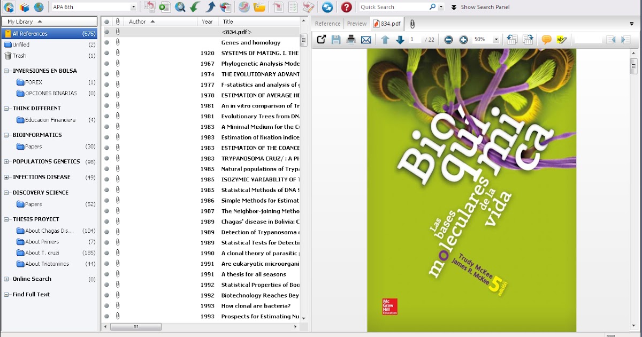
Task: Sort references by Year column header
Action: pos(208,21)
